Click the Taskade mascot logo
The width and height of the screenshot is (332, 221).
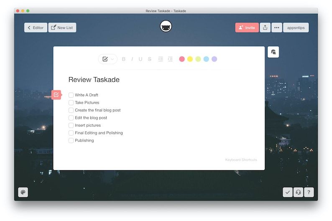tap(166, 27)
